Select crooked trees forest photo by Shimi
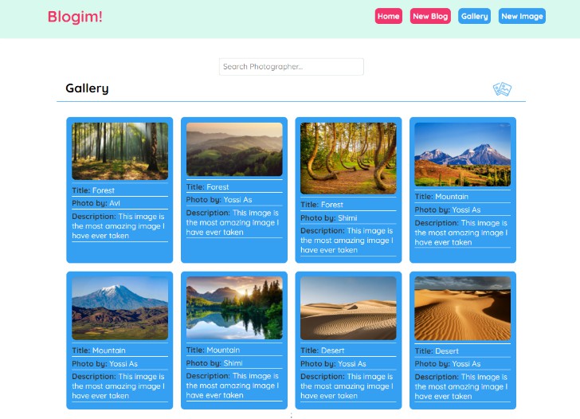The image size is (580, 419). click(348, 158)
